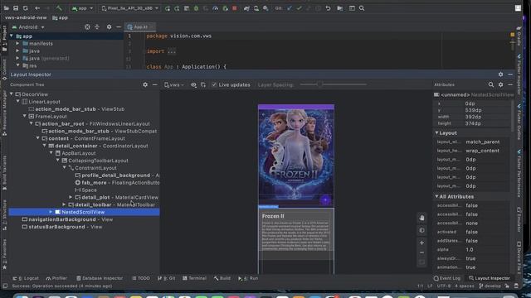Open the Database Inspector tab
The image size is (531, 298).
100,278
